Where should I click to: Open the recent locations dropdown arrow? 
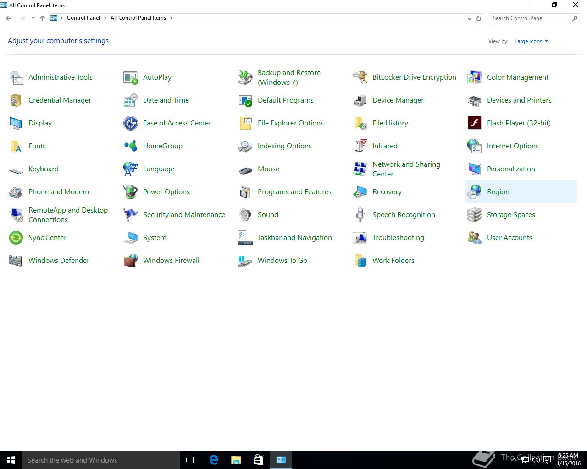33,18
